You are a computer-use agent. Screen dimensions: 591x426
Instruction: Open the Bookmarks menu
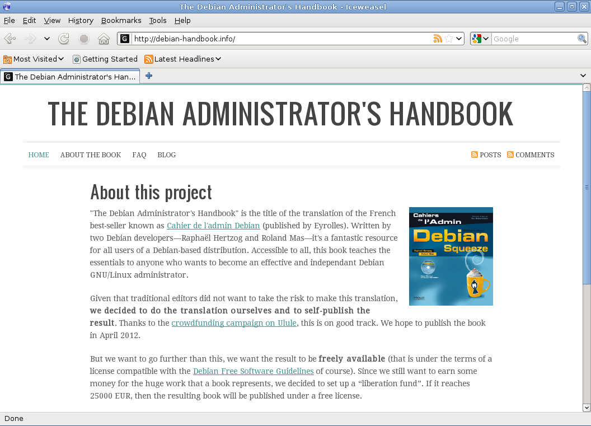pos(121,20)
